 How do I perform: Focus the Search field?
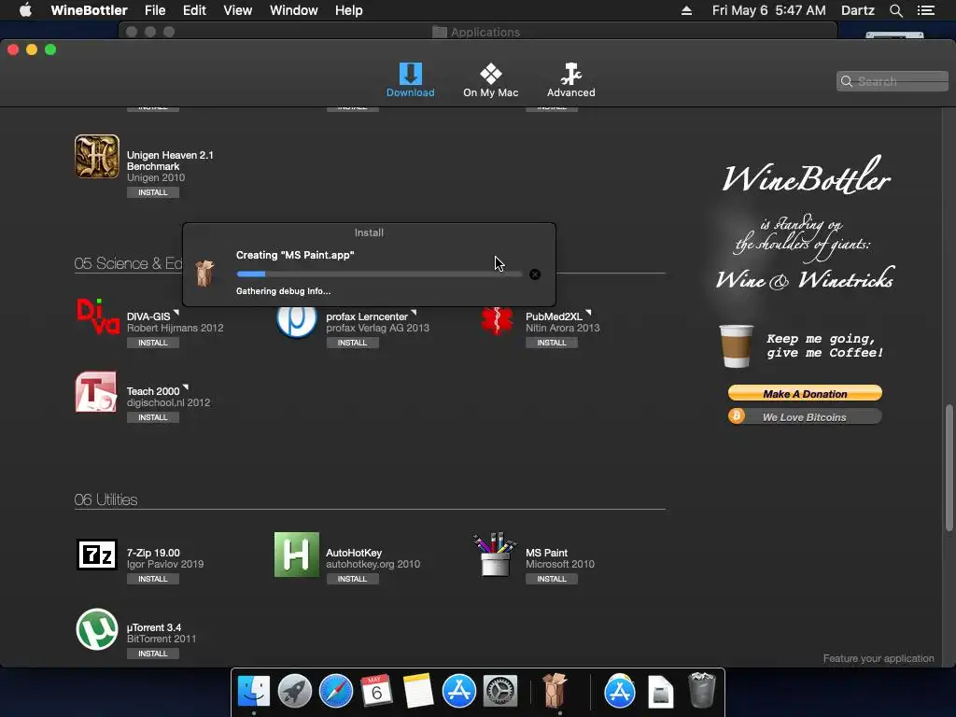(x=892, y=81)
